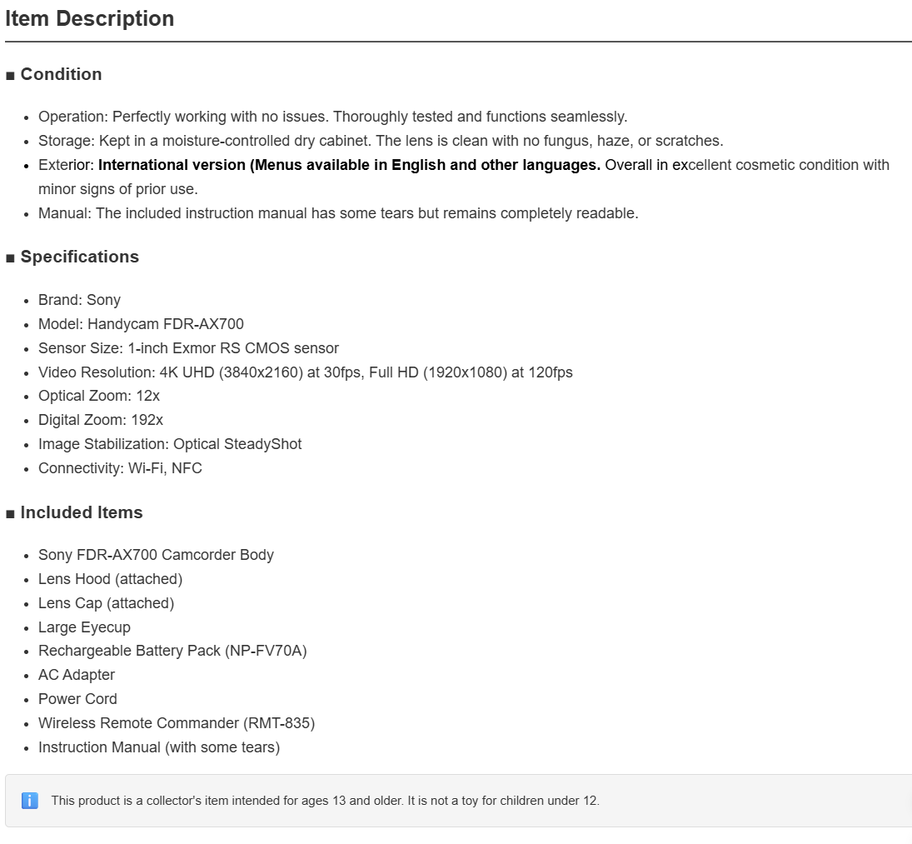Click the 'Storage: Kept in a moisture-controlled' line

point(381,141)
